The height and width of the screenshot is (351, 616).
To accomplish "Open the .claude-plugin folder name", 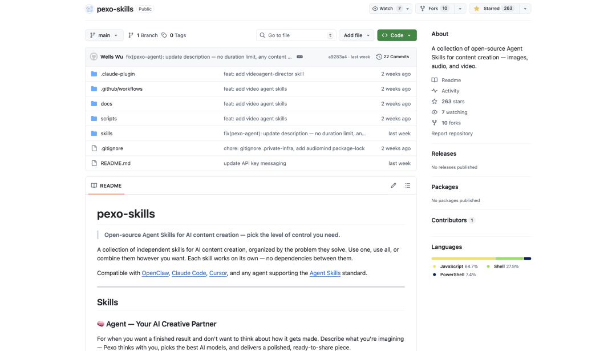I will pos(117,74).
